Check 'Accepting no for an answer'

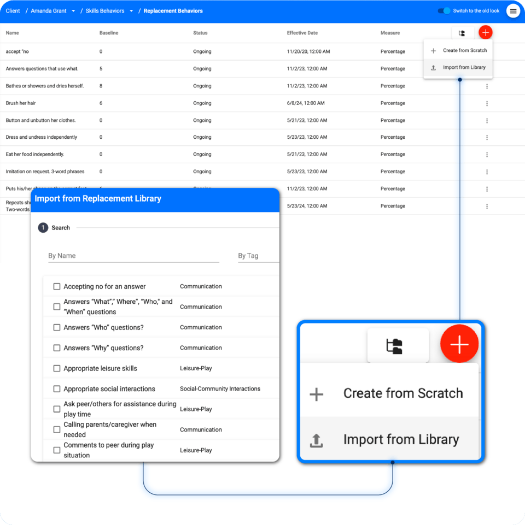click(x=57, y=286)
